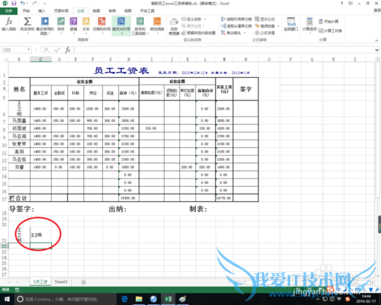Click the Undo arrow in quick access toolbar
The image size is (381, 305).
23,3
